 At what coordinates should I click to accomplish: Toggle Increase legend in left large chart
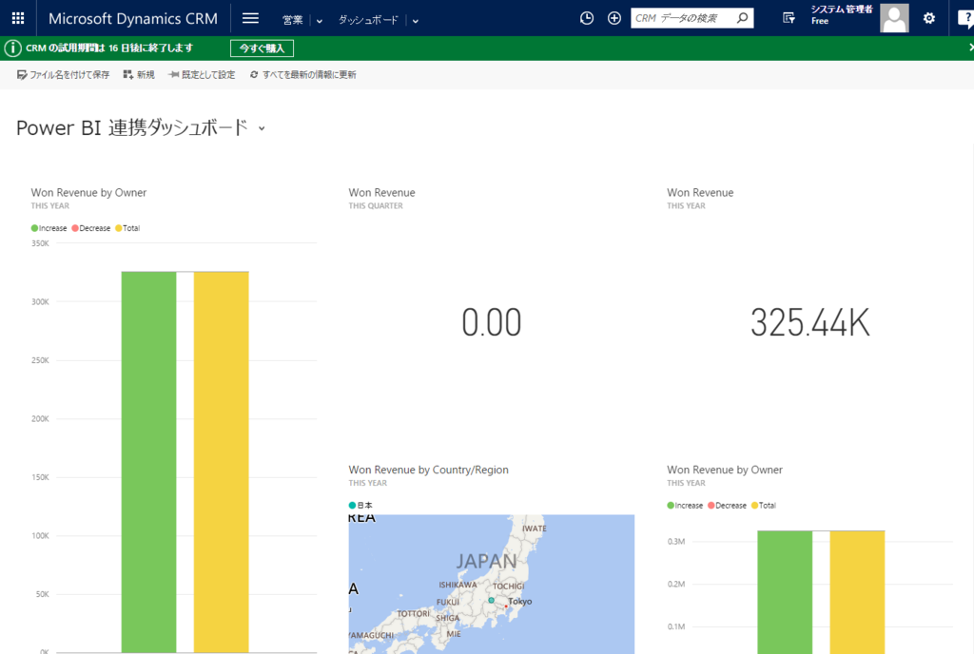(x=49, y=228)
